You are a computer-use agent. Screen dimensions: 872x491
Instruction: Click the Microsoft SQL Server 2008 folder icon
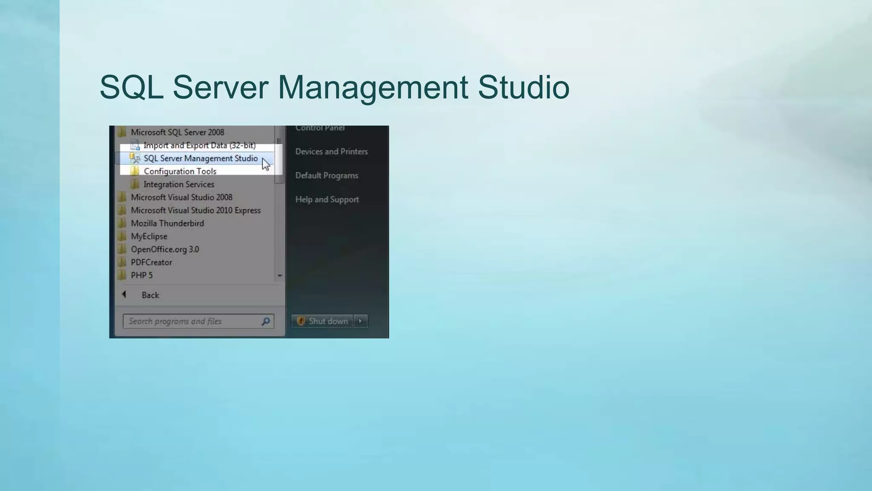coord(122,132)
